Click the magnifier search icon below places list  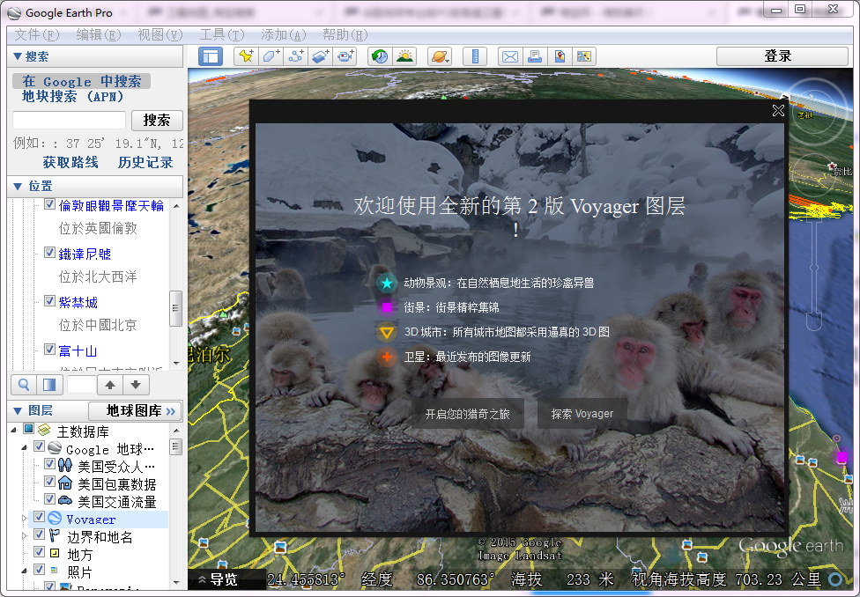(24, 385)
